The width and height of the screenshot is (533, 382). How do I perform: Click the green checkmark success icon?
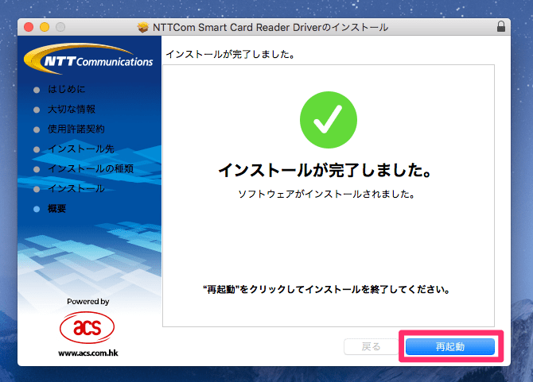click(x=329, y=120)
